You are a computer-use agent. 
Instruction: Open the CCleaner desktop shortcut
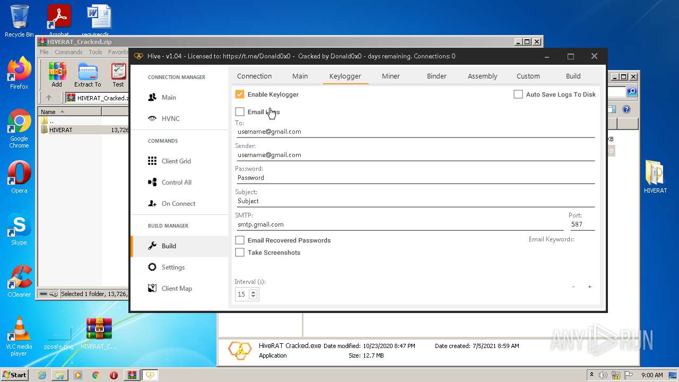click(x=19, y=282)
